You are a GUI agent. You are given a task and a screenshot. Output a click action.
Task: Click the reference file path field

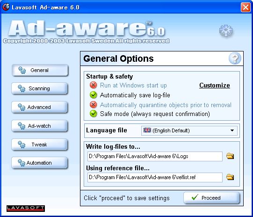pyautogui.click(x=155, y=177)
